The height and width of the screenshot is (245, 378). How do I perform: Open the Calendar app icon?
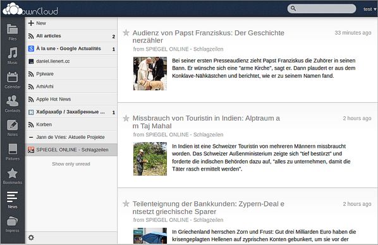[12, 77]
